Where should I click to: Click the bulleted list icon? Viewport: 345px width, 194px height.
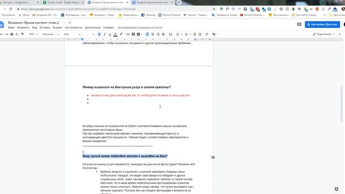click(x=186, y=34)
